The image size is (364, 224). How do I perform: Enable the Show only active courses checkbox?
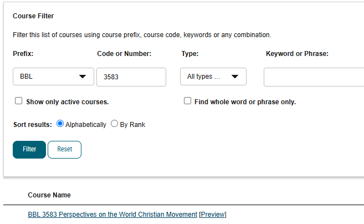[x=19, y=101]
